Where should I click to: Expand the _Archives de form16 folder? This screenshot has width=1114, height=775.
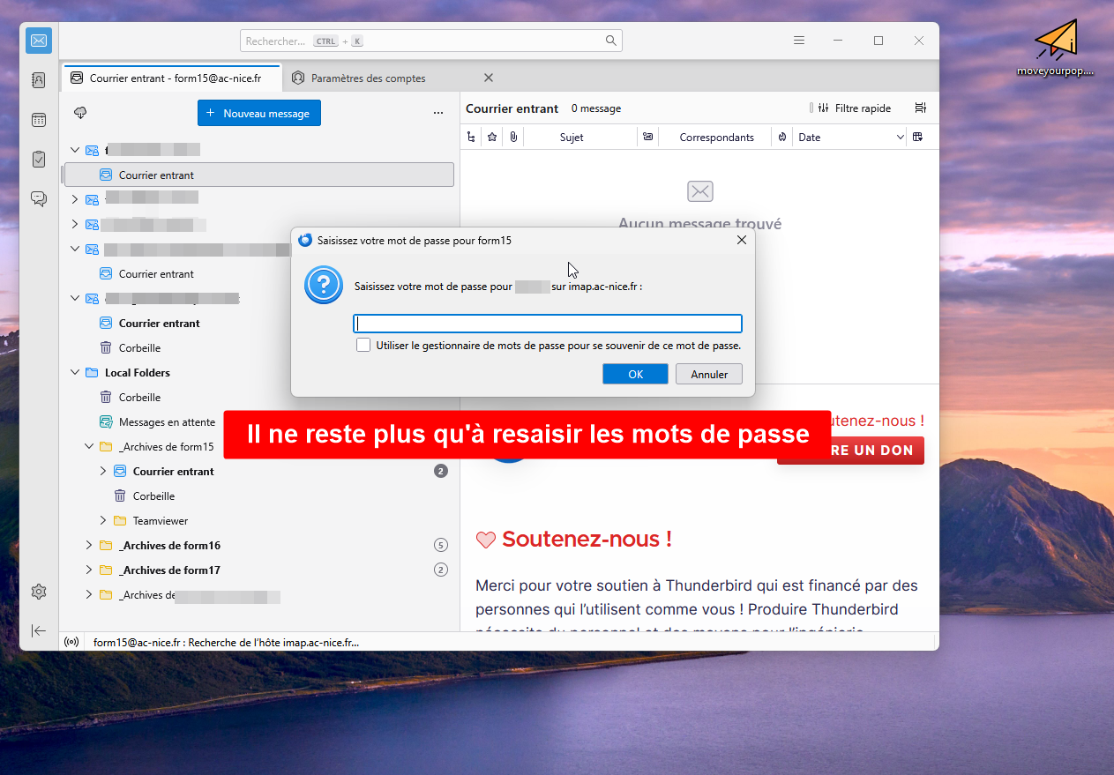(x=89, y=546)
